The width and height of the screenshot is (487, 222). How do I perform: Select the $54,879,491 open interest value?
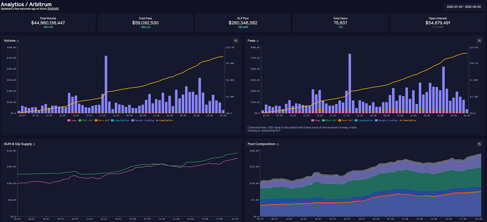pyautogui.click(x=438, y=23)
